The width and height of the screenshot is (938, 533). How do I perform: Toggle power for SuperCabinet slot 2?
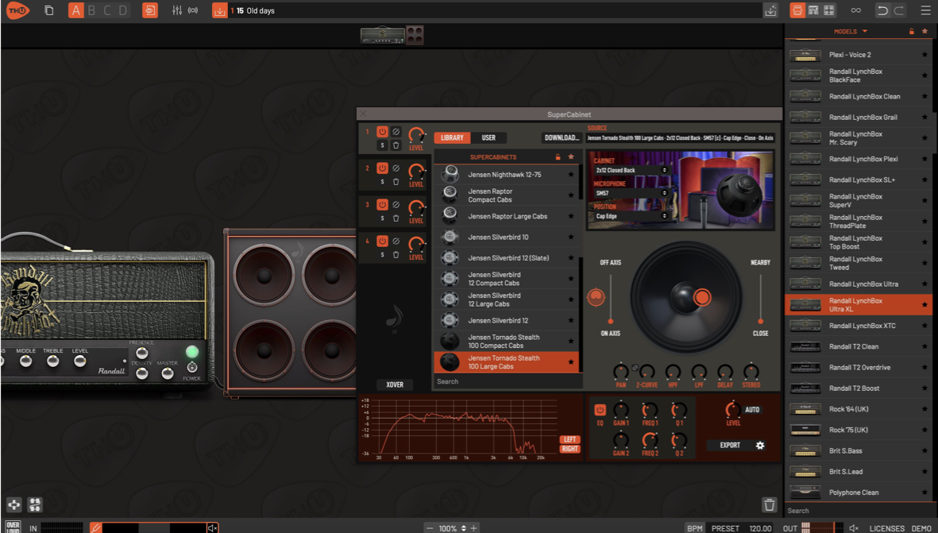pyautogui.click(x=382, y=168)
